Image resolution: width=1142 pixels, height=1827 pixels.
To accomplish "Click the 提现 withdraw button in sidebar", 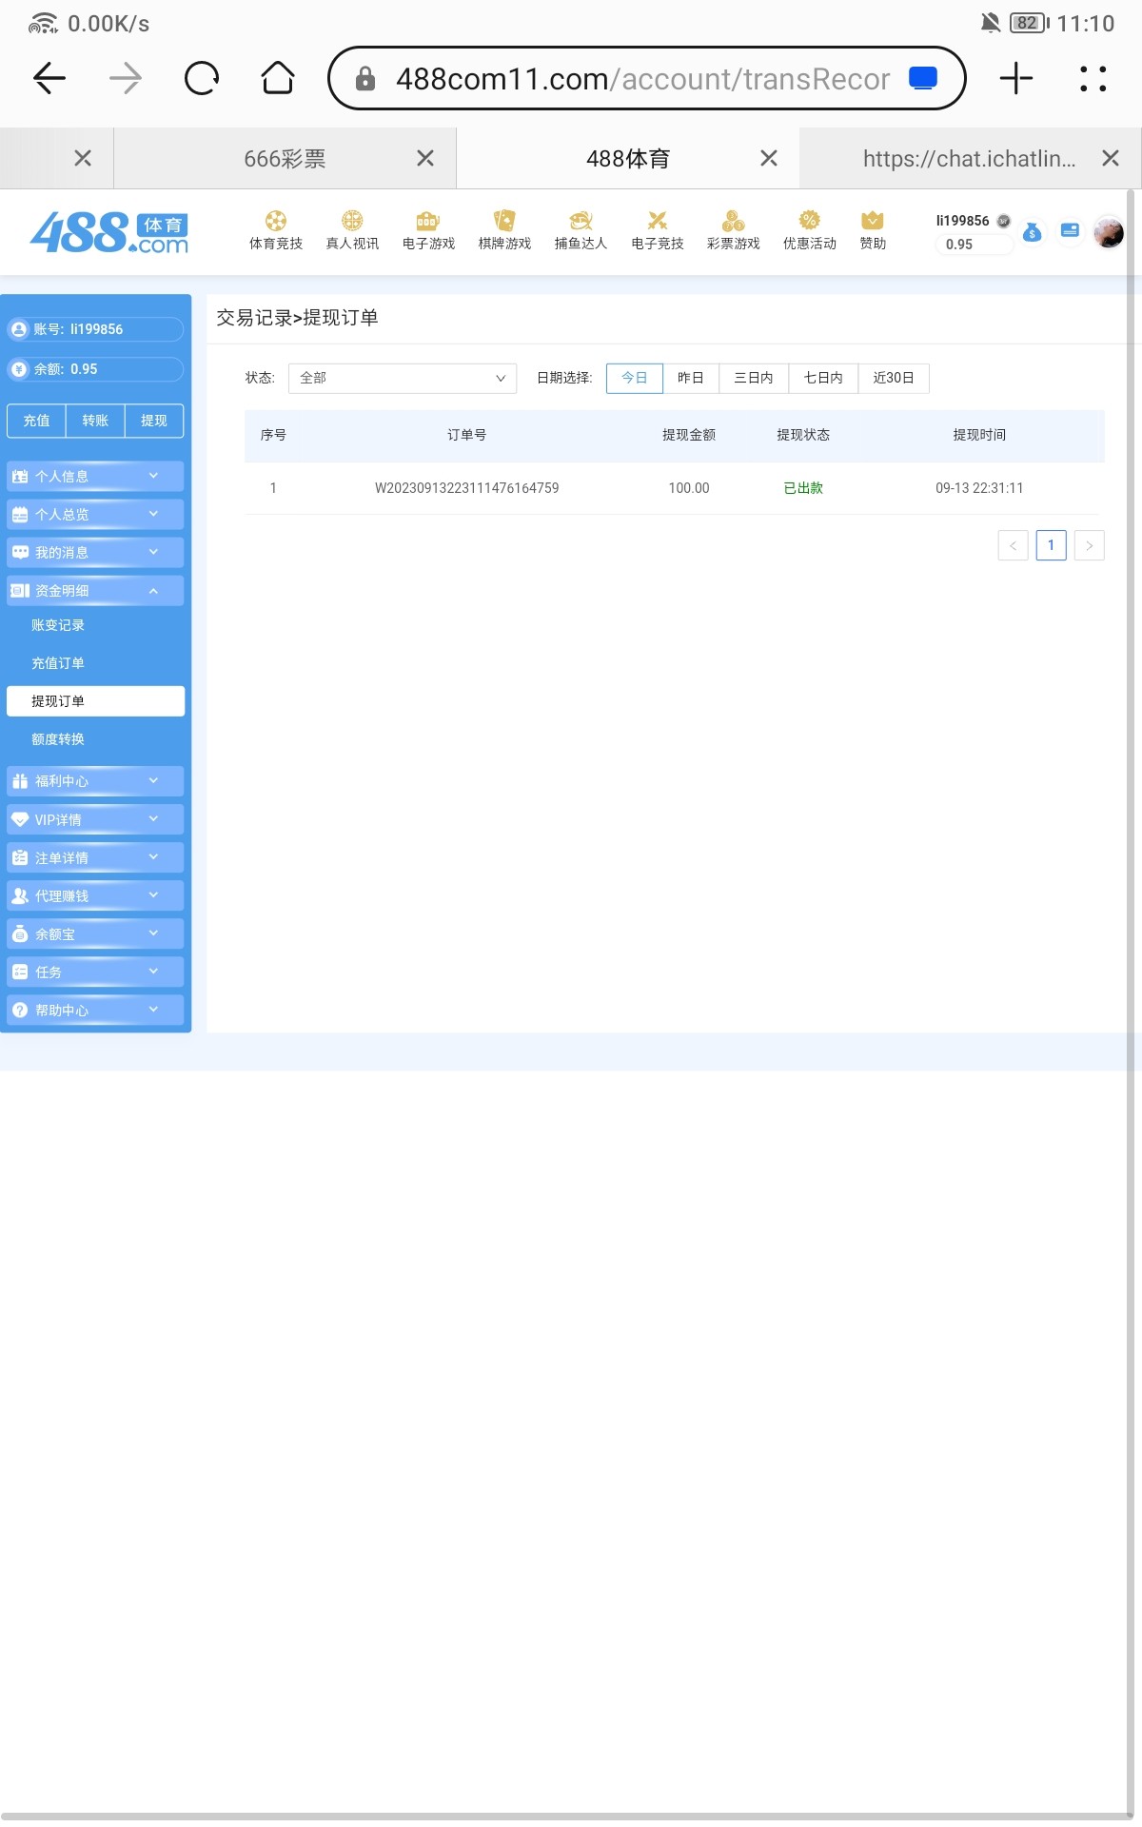I will click(153, 421).
